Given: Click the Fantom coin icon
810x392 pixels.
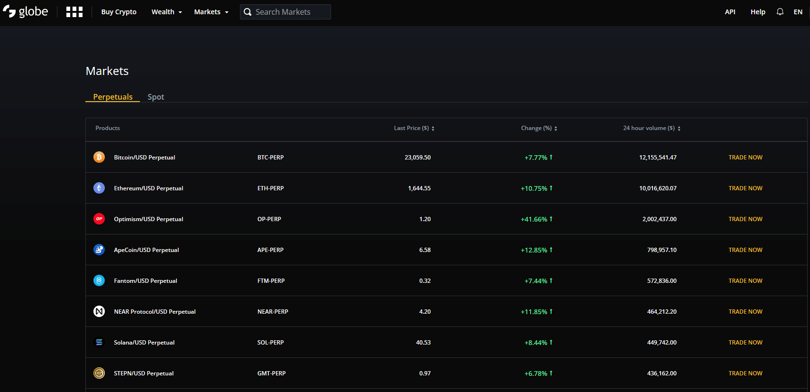Looking at the screenshot, I should point(99,280).
